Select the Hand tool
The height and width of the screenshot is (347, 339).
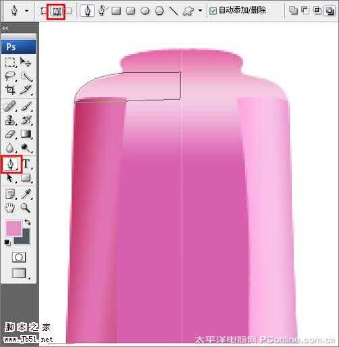[10, 208]
